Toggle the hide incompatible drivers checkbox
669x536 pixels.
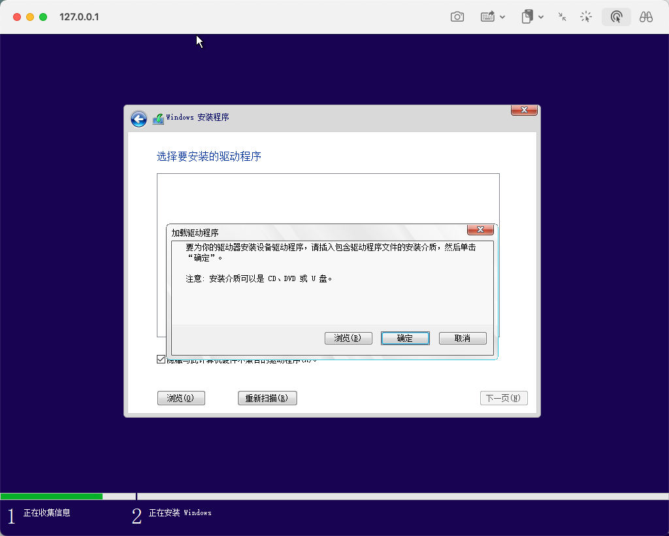pyautogui.click(x=161, y=359)
